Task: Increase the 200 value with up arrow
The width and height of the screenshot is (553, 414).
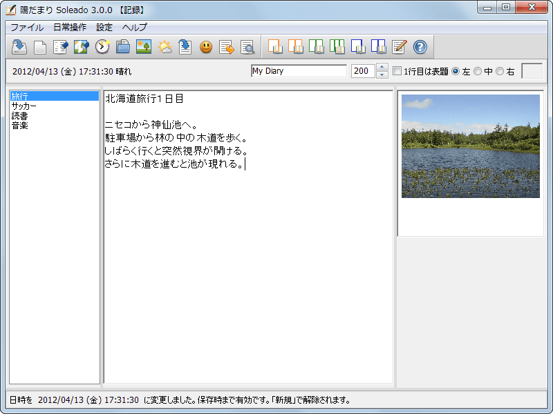Action: (x=382, y=67)
